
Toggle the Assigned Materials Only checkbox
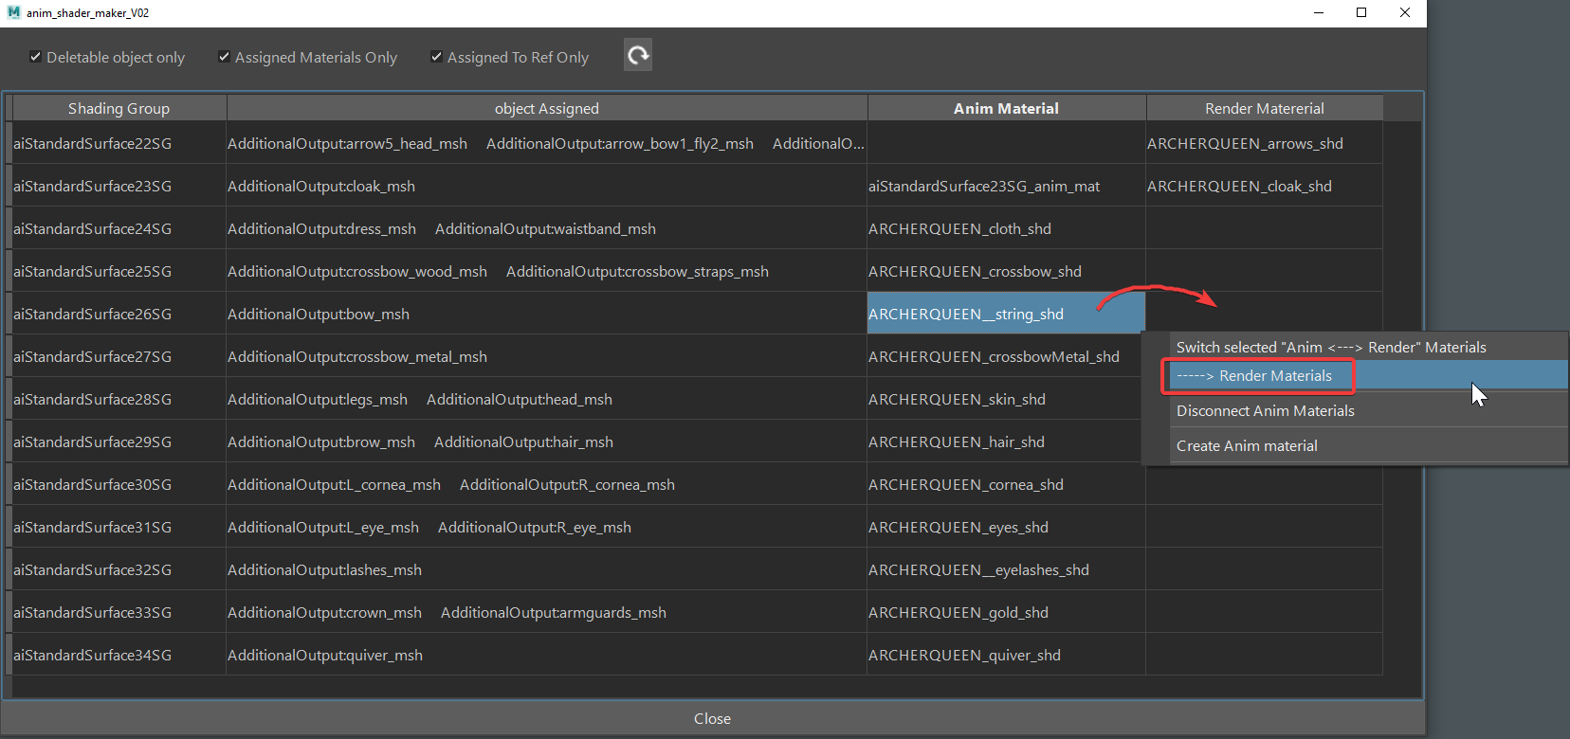pyautogui.click(x=224, y=57)
